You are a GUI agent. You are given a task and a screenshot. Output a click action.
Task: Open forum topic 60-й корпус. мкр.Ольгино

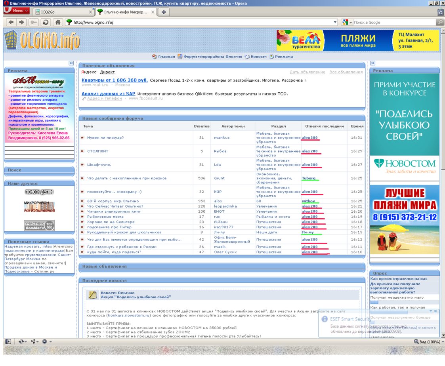pos(113,201)
